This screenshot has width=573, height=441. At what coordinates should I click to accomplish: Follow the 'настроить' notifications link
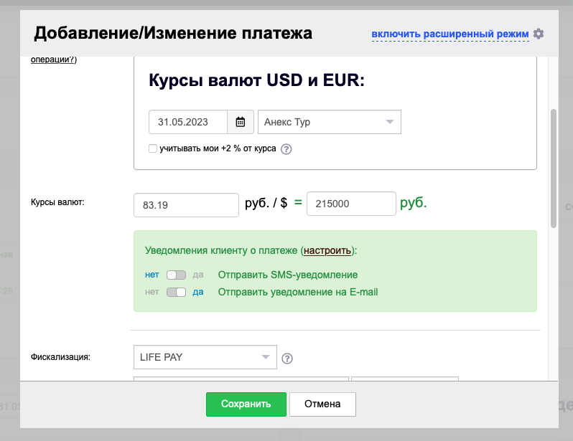[x=327, y=250]
